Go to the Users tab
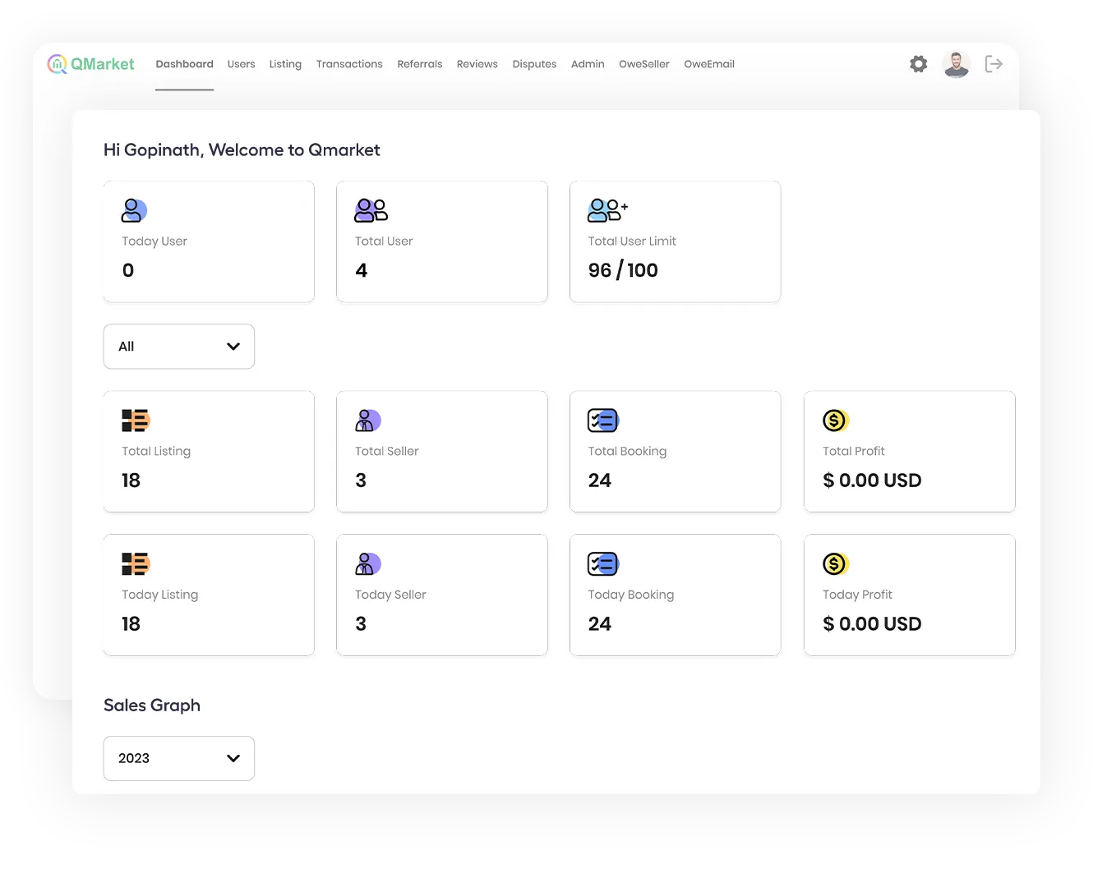The height and width of the screenshot is (887, 1093). click(241, 64)
